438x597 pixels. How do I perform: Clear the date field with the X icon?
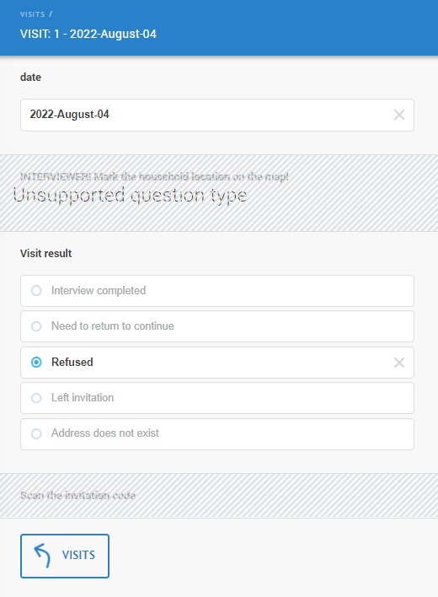tap(399, 115)
